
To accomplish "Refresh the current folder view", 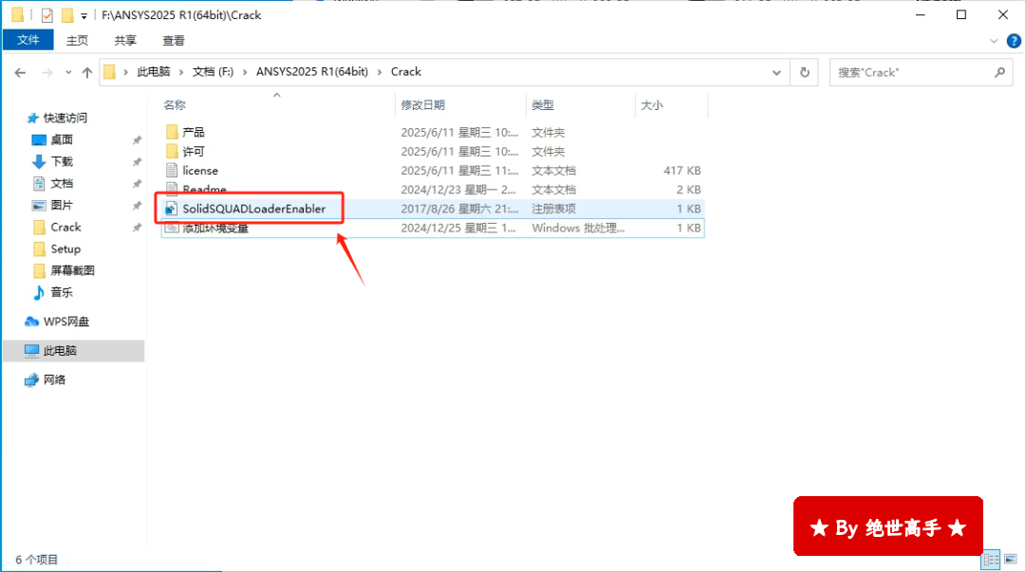I will 805,72.
